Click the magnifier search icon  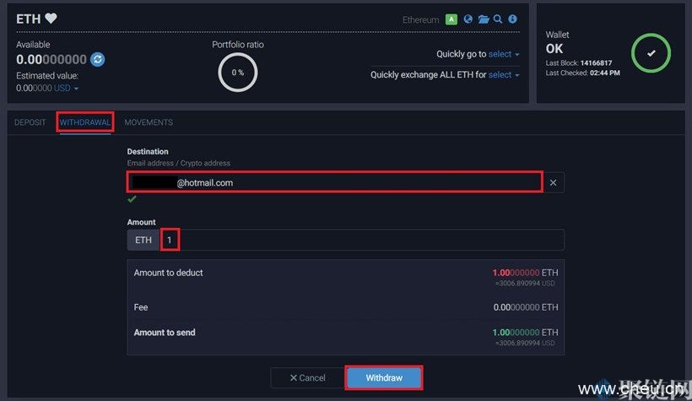[x=498, y=19]
